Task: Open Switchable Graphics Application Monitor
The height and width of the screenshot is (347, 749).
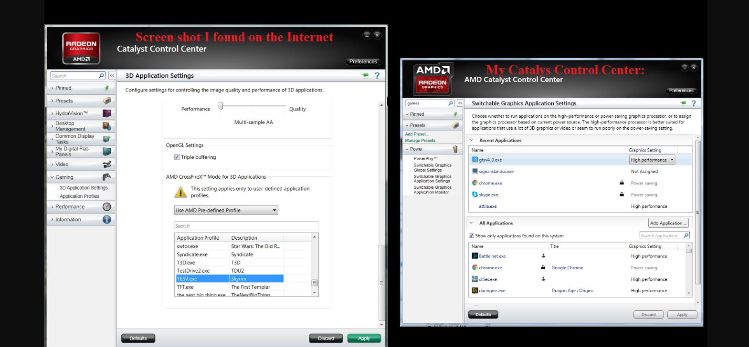Action: 433,190
